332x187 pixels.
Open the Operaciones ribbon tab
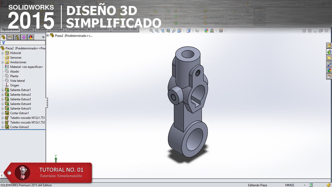pyautogui.click(x=10, y=29)
